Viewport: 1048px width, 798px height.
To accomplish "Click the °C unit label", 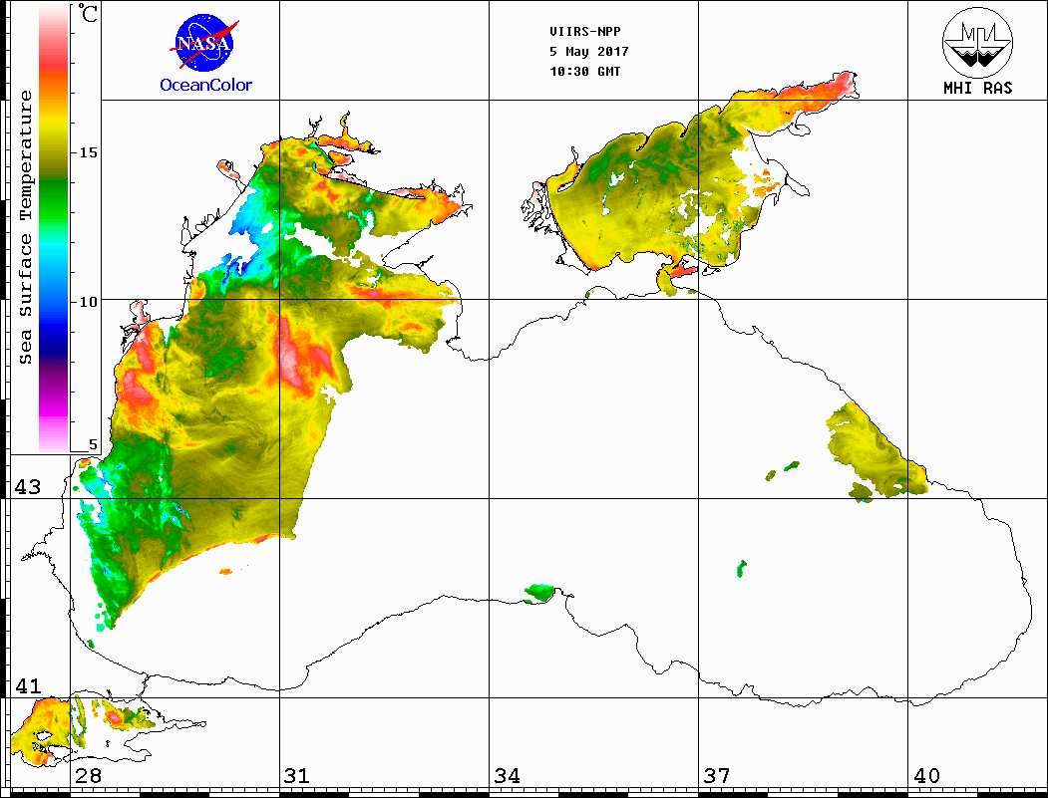I will click(87, 13).
